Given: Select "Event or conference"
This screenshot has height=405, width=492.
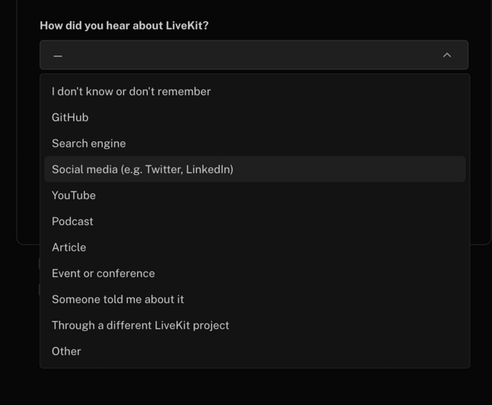Looking at the screenshot, I should click(x=102, y=273).
